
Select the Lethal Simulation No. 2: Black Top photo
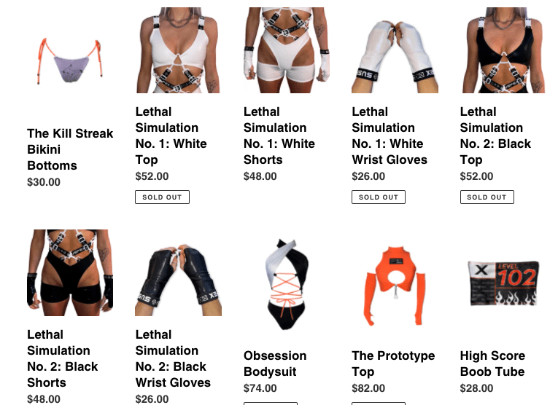pyautogui.click(x=503, y=50)
